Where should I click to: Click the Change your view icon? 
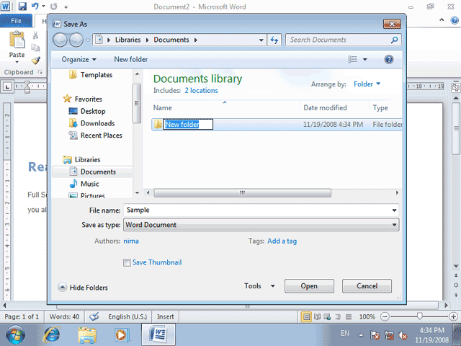[352, 59]
